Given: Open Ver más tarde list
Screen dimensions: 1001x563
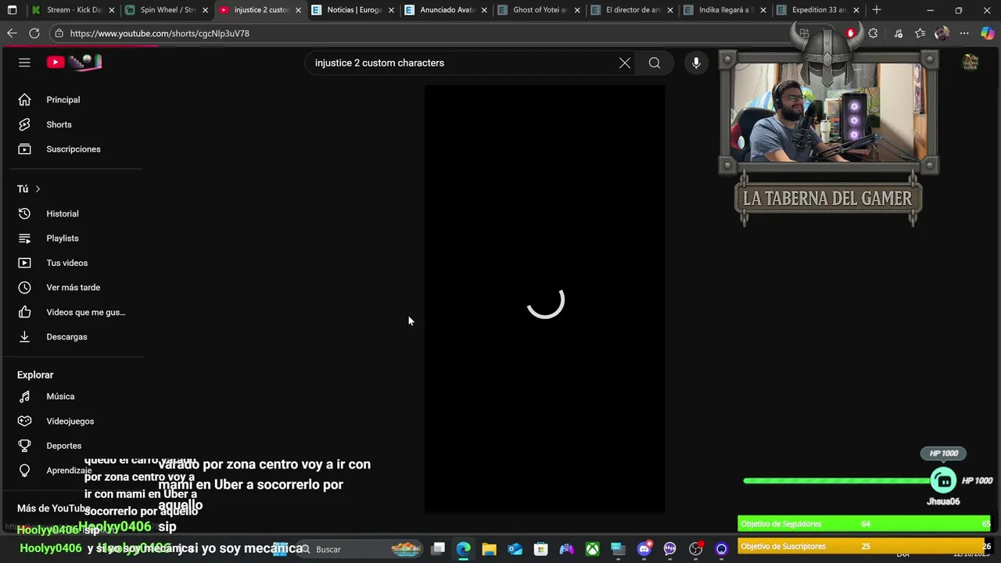Looking at the screenshot, I should click(72, 288).
